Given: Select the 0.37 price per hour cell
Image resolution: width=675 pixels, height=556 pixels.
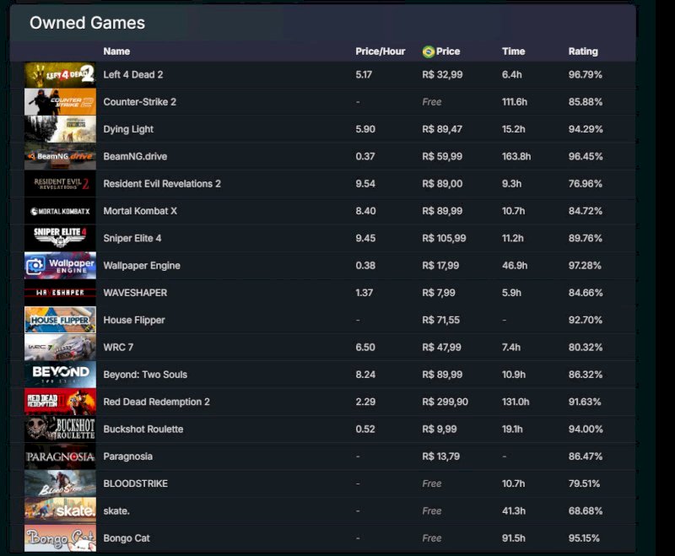Looking at the screenshot, I should [x=365, y=156].
